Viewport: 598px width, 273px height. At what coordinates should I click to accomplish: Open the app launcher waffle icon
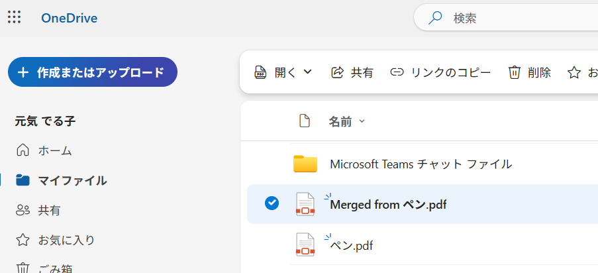click(x=14, y=18)
